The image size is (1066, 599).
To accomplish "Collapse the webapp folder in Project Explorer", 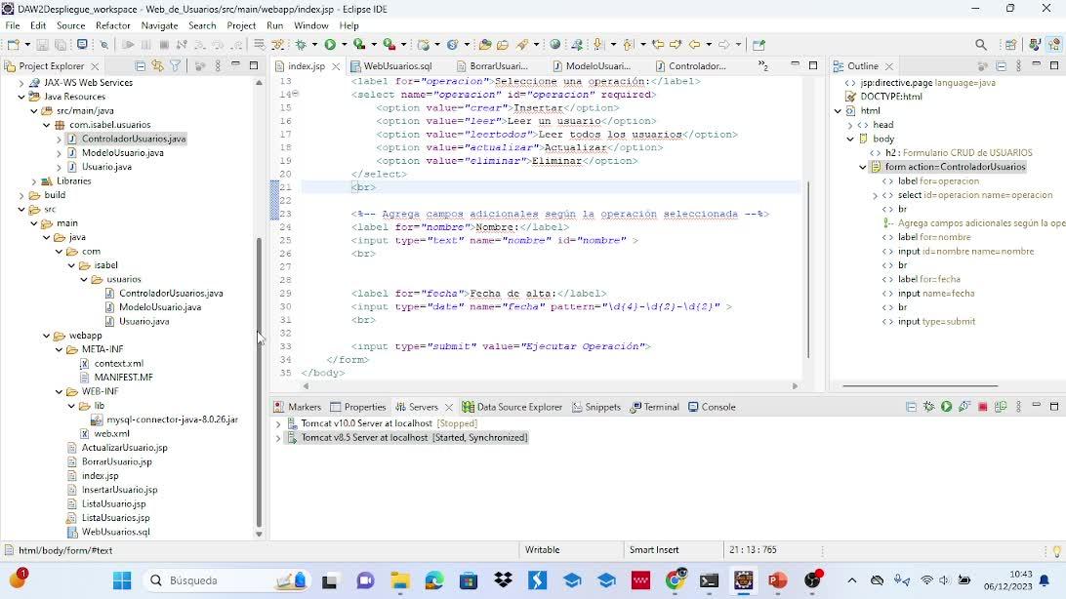I will [46, 336].
